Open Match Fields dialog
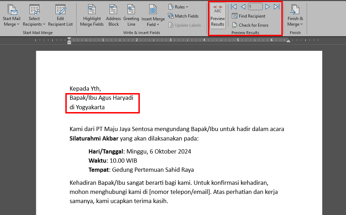The width and height of the screenshot is (346, 215). click(x=183, y=16)
